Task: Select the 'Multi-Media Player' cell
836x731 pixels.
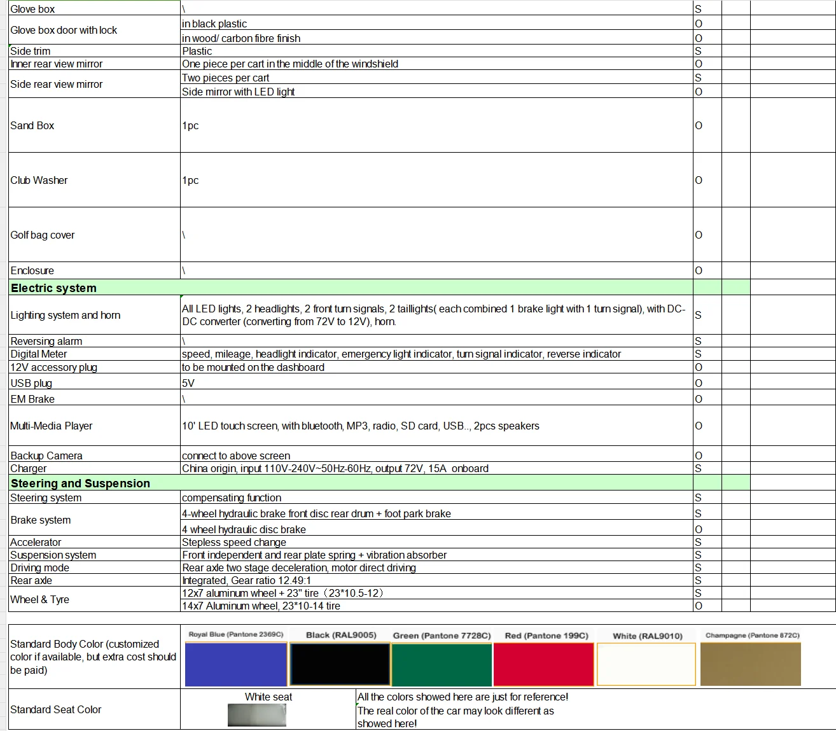Action: tap(94, 426)
